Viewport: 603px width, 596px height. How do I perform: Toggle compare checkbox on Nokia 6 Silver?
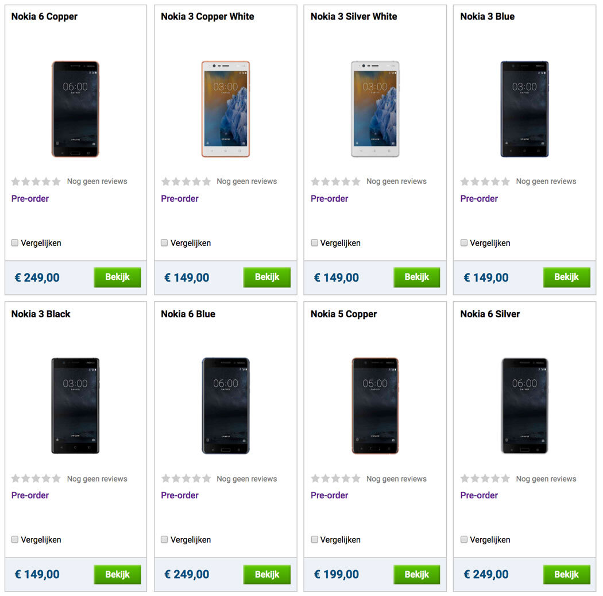pyautogui.click(x=464, y=540)
